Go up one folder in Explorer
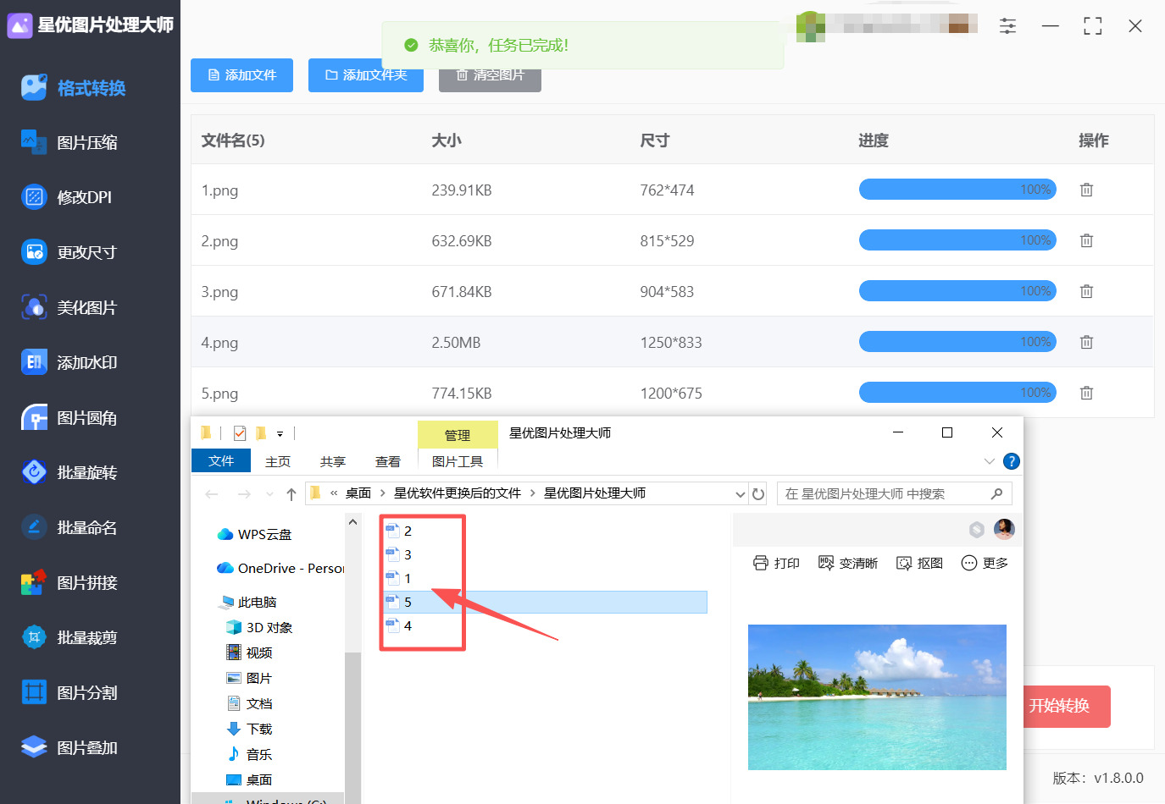 click(291, 493)
